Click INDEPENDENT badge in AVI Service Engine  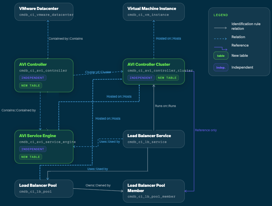click(x=33, y=149)
